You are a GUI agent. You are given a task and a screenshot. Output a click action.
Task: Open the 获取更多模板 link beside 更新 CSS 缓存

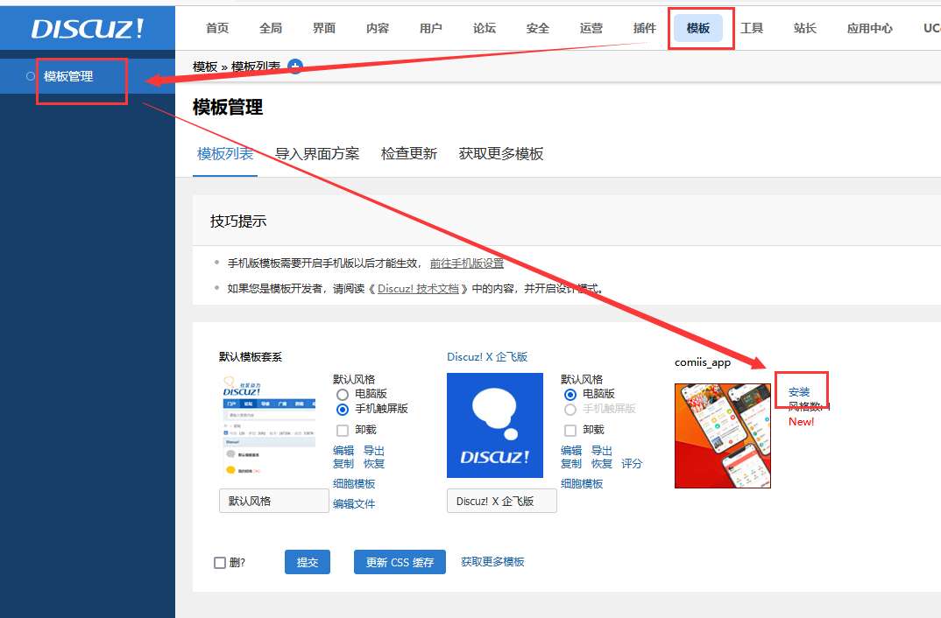tap(492, 562)
